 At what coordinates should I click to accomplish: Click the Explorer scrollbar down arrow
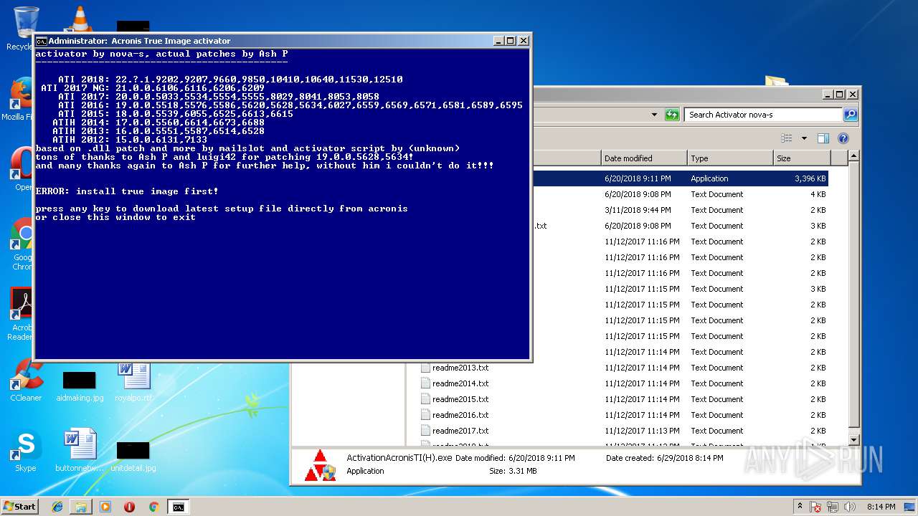coord(853,440)
